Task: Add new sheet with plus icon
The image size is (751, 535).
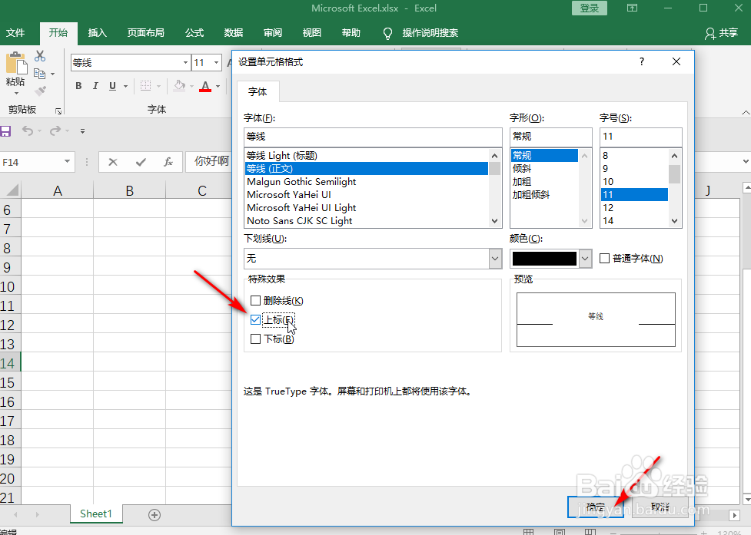Action: (x=155, y=515)
